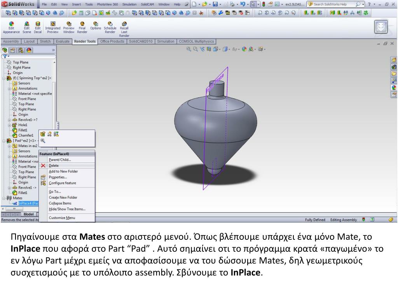Image resolution: width=398 pixels, height=298 pixels.
Task: Click Recall Last Render
Action: click(x=124, y=29)
